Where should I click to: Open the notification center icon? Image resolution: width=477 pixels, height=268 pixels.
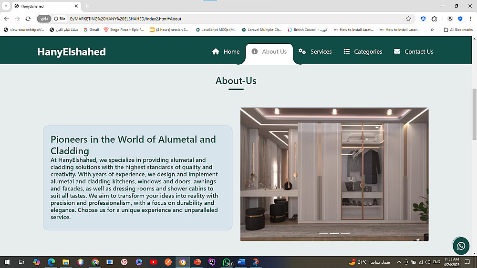pyautogui.click(x=467, y=262)
